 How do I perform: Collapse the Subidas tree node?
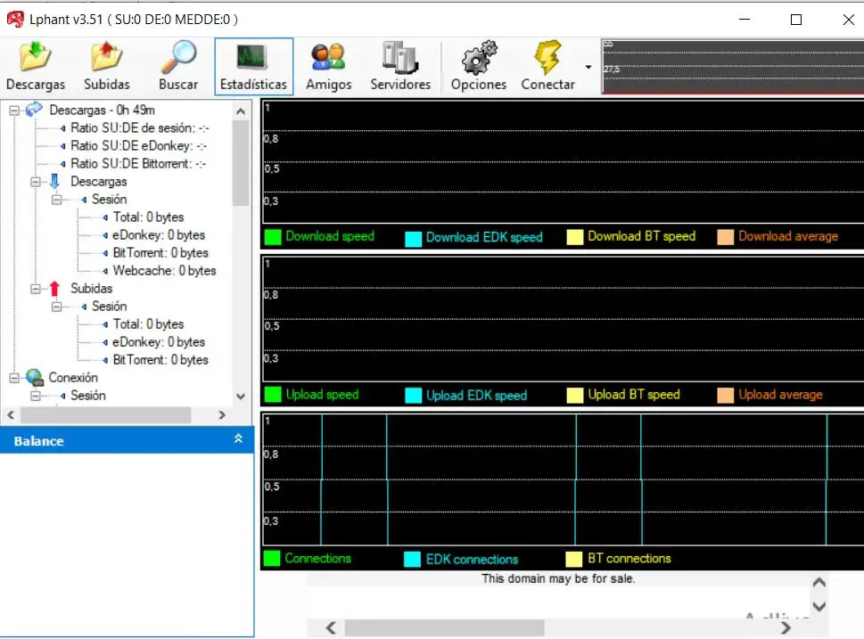click(36, 289)
